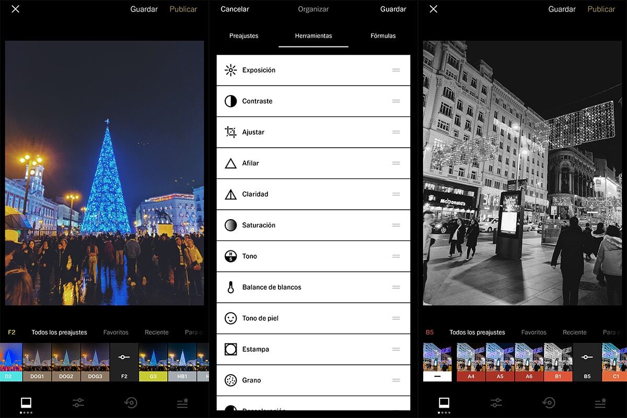Click the Contraste half-circle icon
The image size is (627, 418).
pyautogui.click(x=230, y=101)
